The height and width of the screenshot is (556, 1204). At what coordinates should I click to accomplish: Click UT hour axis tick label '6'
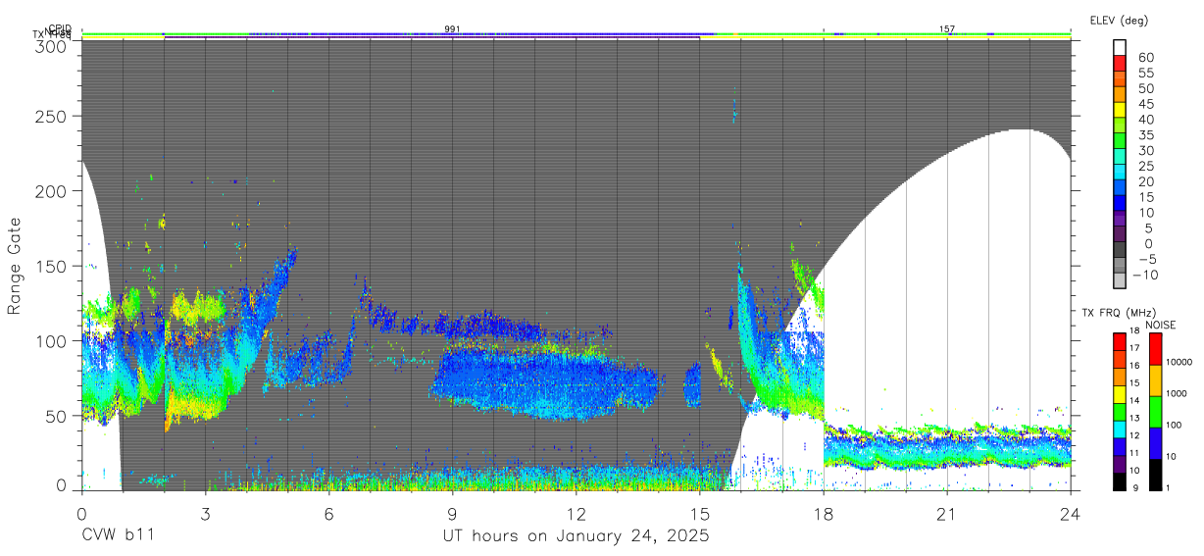pos(328,513)
